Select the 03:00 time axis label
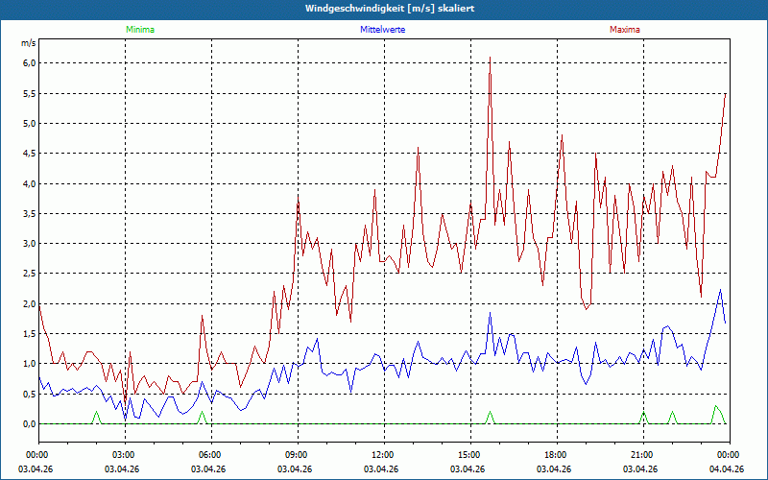This screenshot has width=768, height=480. (124, 455)
